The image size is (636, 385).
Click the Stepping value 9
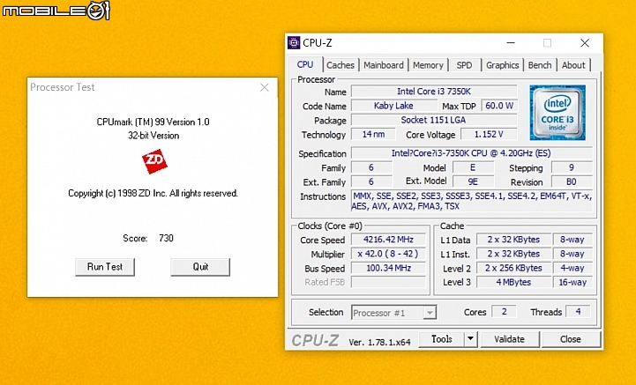click(x=572, y=167)
